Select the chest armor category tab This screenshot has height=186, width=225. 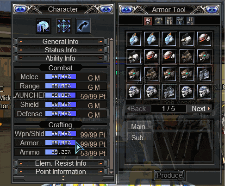tap(158, 21)
